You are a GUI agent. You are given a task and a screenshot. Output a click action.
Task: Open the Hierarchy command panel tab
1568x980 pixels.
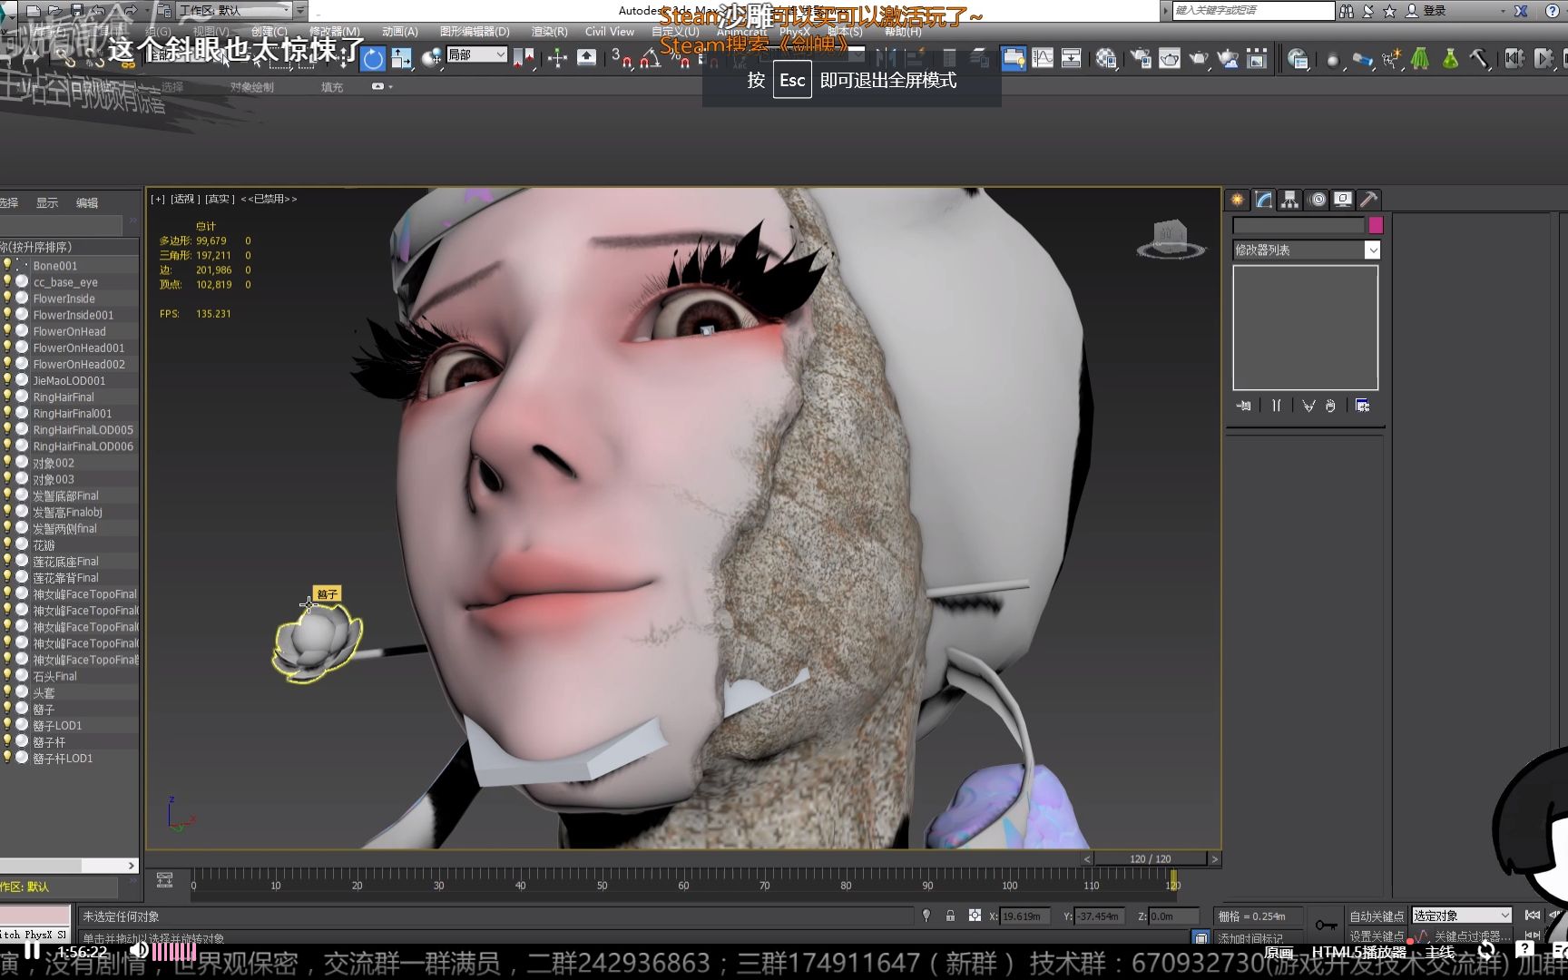point(1289,200)
